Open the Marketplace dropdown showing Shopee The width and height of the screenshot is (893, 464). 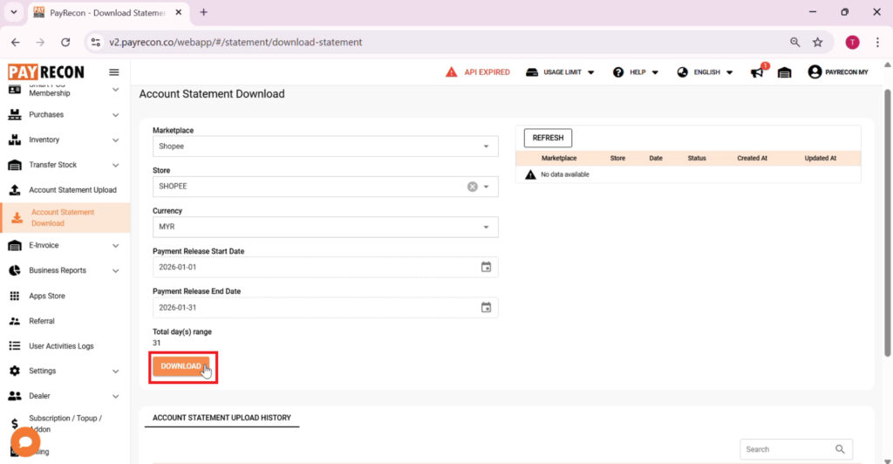pyautogui.click(x=325, y=147)
